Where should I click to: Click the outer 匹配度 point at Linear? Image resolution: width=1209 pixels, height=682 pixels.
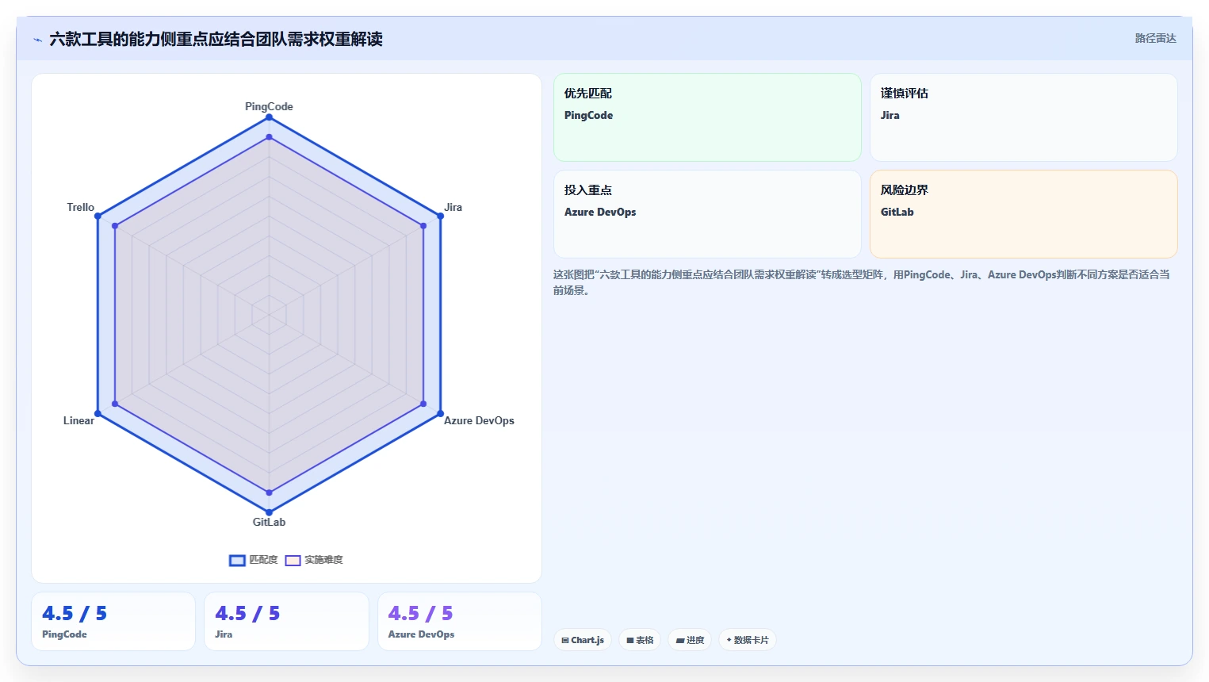coord(98,413)
